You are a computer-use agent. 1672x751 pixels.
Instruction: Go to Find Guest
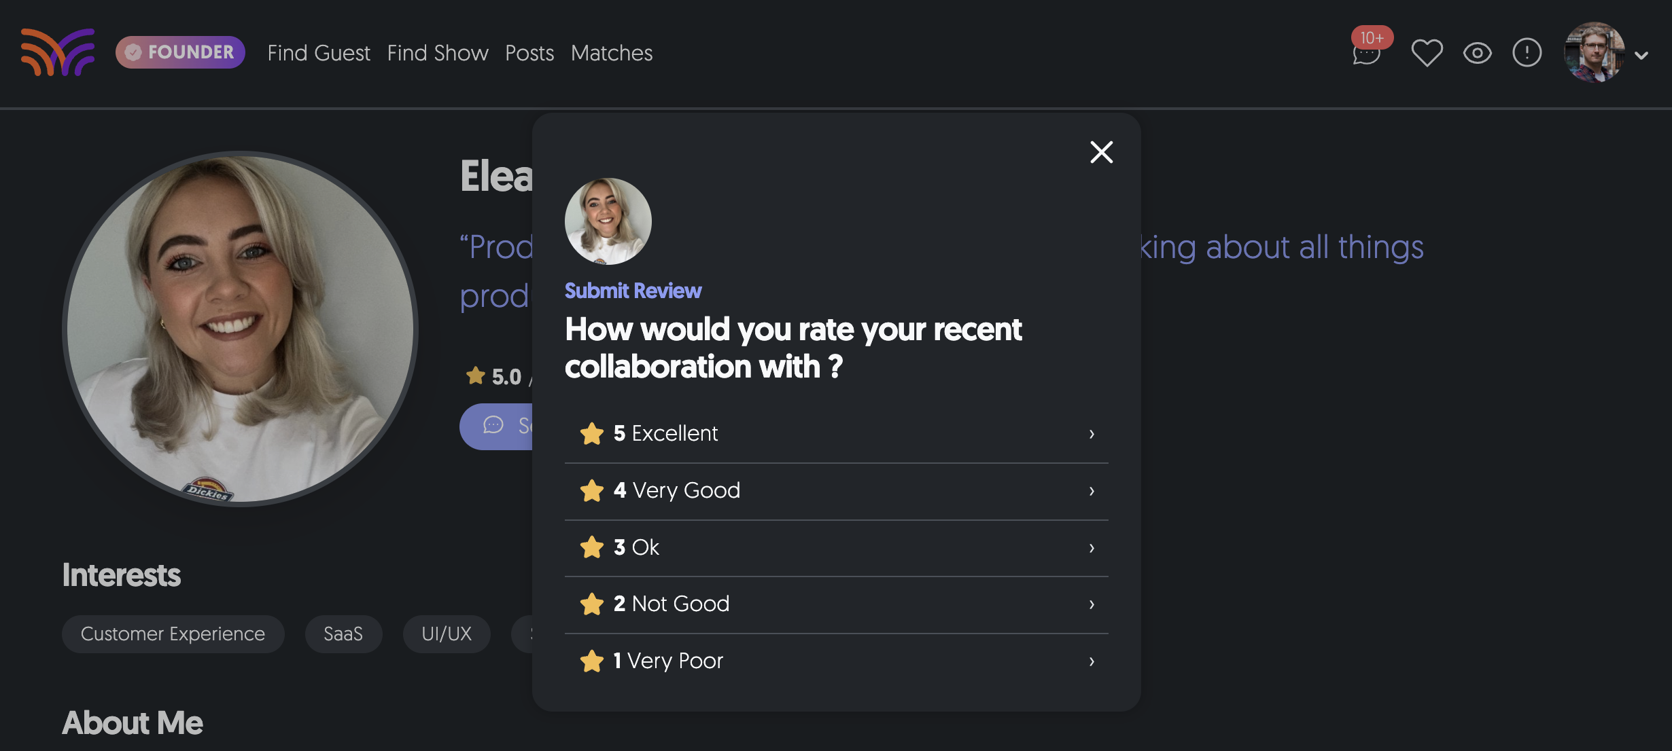pyautogui.click(x=319, y=53)
